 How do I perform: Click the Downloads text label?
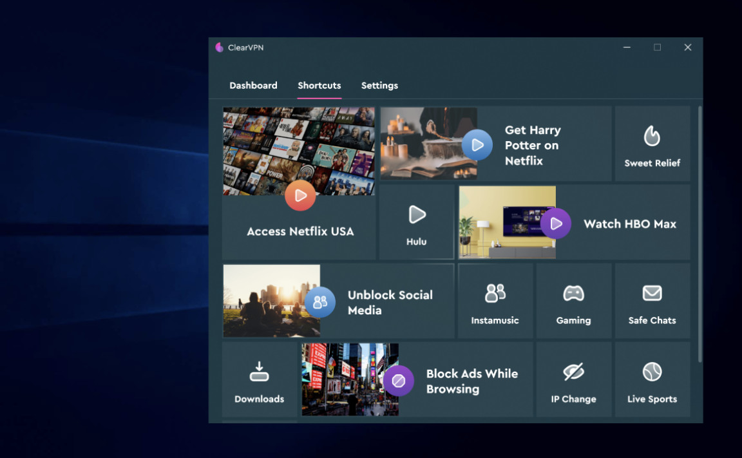pyautogui.click(x=260, y=399)
